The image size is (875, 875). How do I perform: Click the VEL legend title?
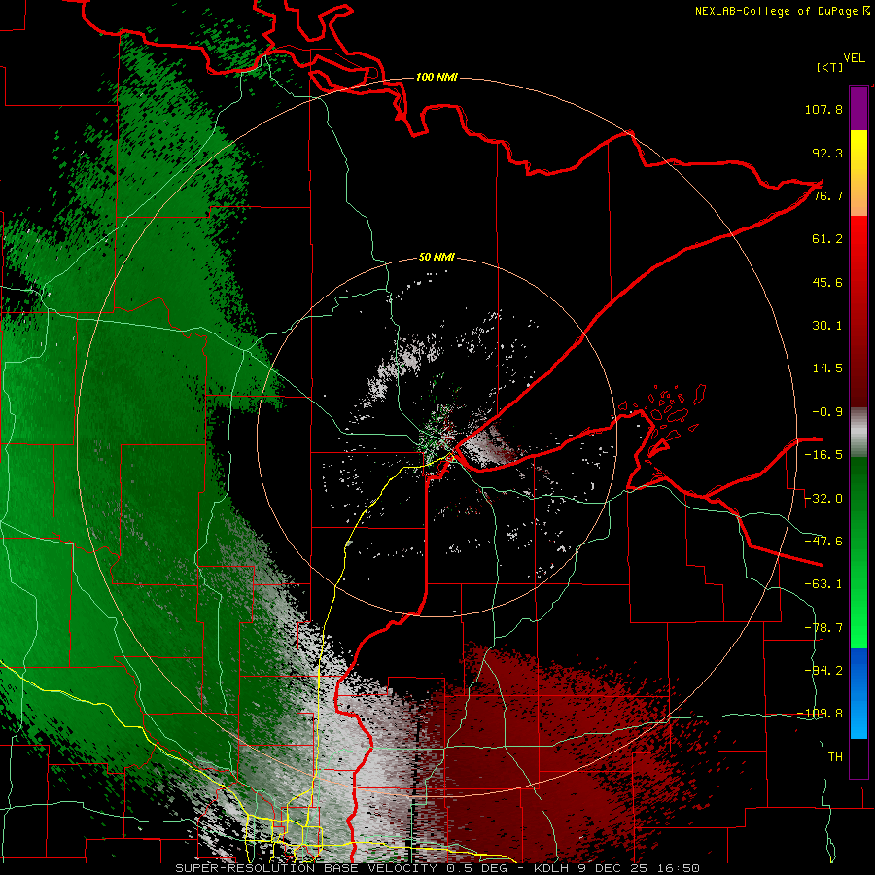pos(854,58)
